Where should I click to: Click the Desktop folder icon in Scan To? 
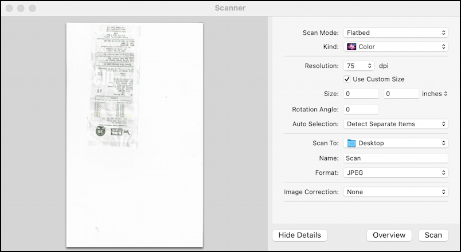(351, 143)
